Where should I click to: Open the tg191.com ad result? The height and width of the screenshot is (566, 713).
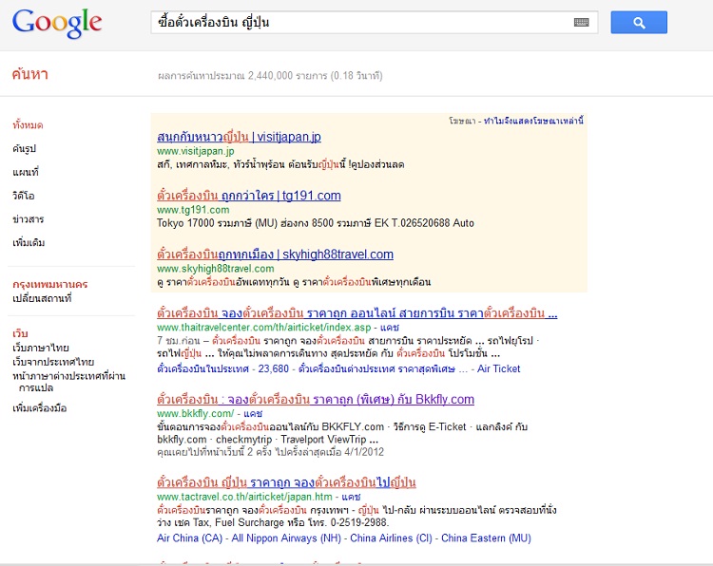coord(248,196)
